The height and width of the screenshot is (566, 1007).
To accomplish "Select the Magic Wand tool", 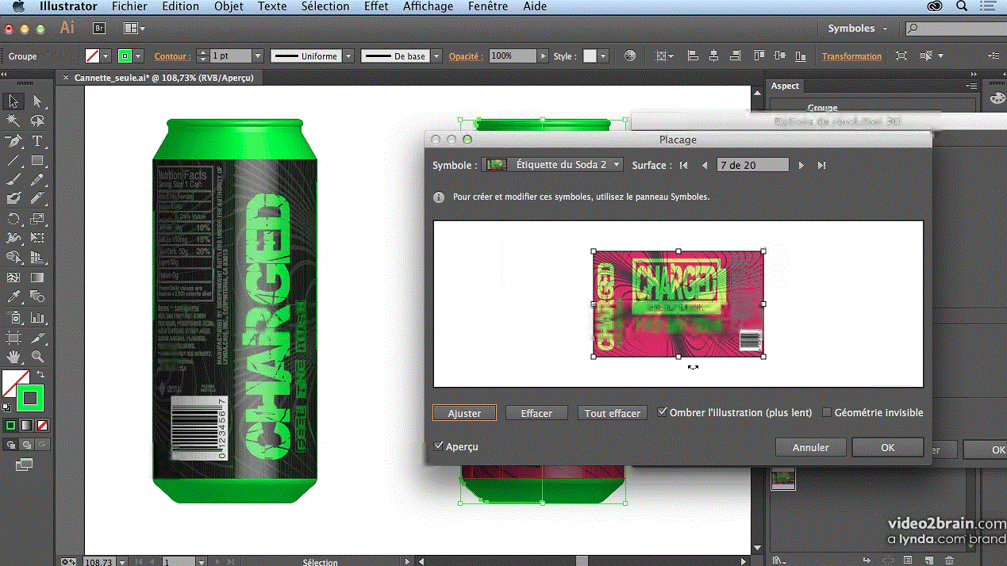I will (13, 120).
